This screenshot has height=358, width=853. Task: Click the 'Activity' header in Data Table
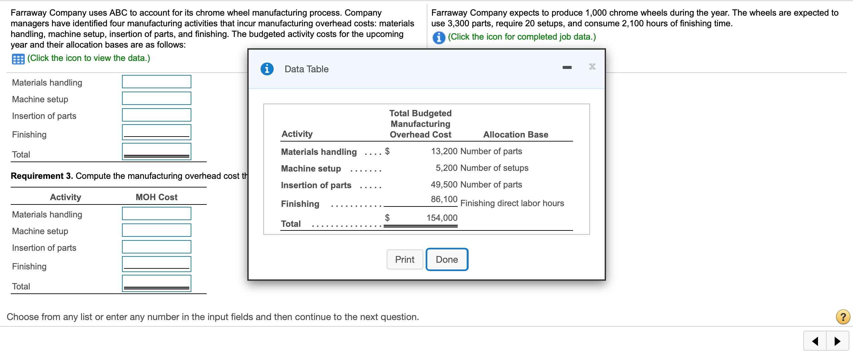(x=297, y=134)
